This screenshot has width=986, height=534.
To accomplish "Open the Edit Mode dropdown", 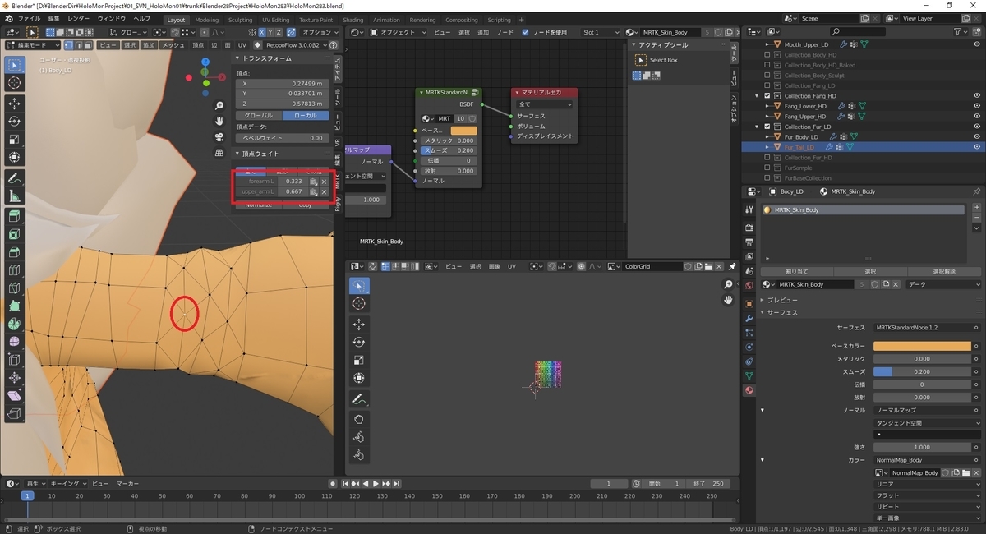I will [34, 45].
